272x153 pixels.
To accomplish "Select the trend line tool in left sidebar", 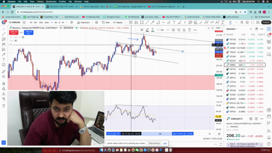I will pos(4,34).
